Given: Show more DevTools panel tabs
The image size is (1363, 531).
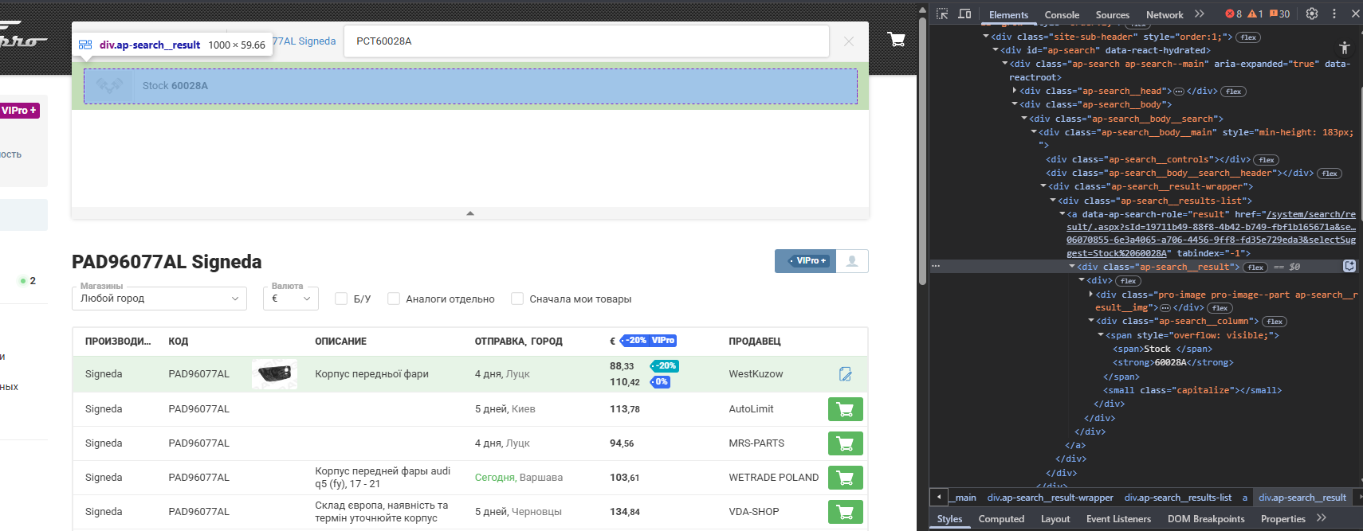Looking at the screenshot, I should click(x=1200, y=14).
